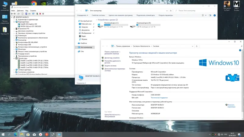Open Microsoft Store from the taskbar

click(28, 135)
